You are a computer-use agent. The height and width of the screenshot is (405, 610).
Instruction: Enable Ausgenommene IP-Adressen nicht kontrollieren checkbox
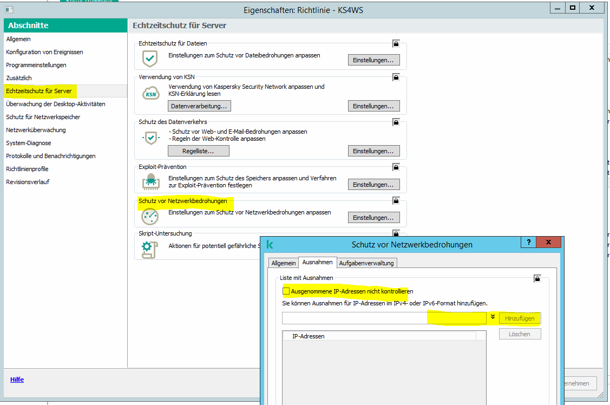[286, 291]
